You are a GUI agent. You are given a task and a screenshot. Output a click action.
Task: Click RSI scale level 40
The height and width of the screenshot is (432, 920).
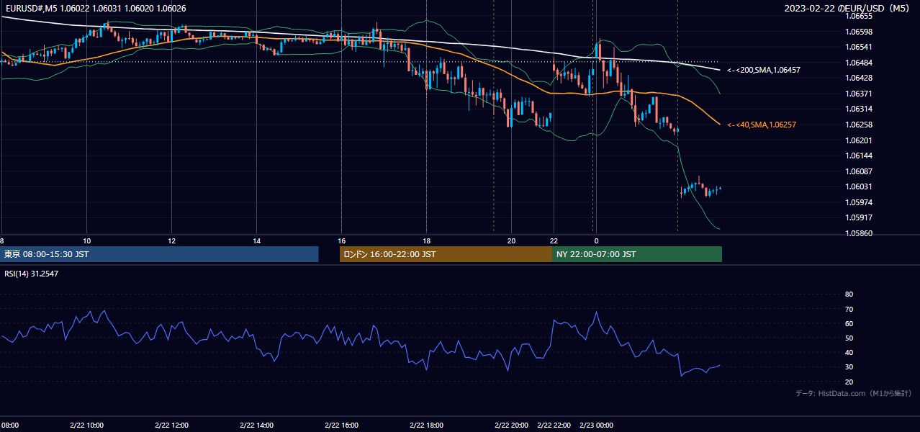pyautogui.click(x=849, y=352)
